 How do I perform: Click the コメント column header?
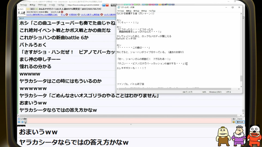[x=21, y=18]
